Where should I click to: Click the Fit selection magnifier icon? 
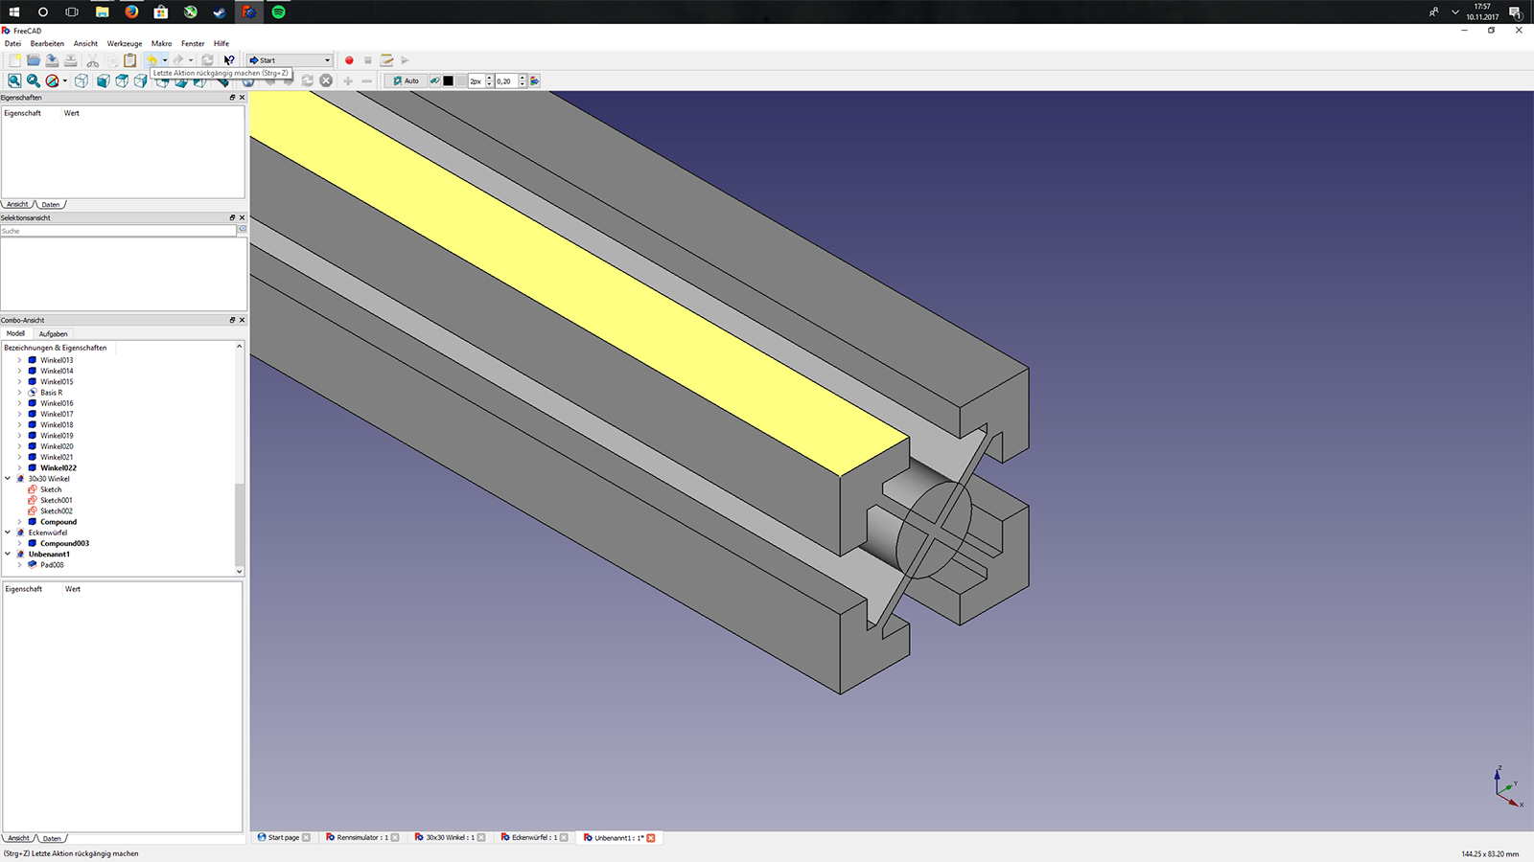pyautogui.click(x=34, y=81)
